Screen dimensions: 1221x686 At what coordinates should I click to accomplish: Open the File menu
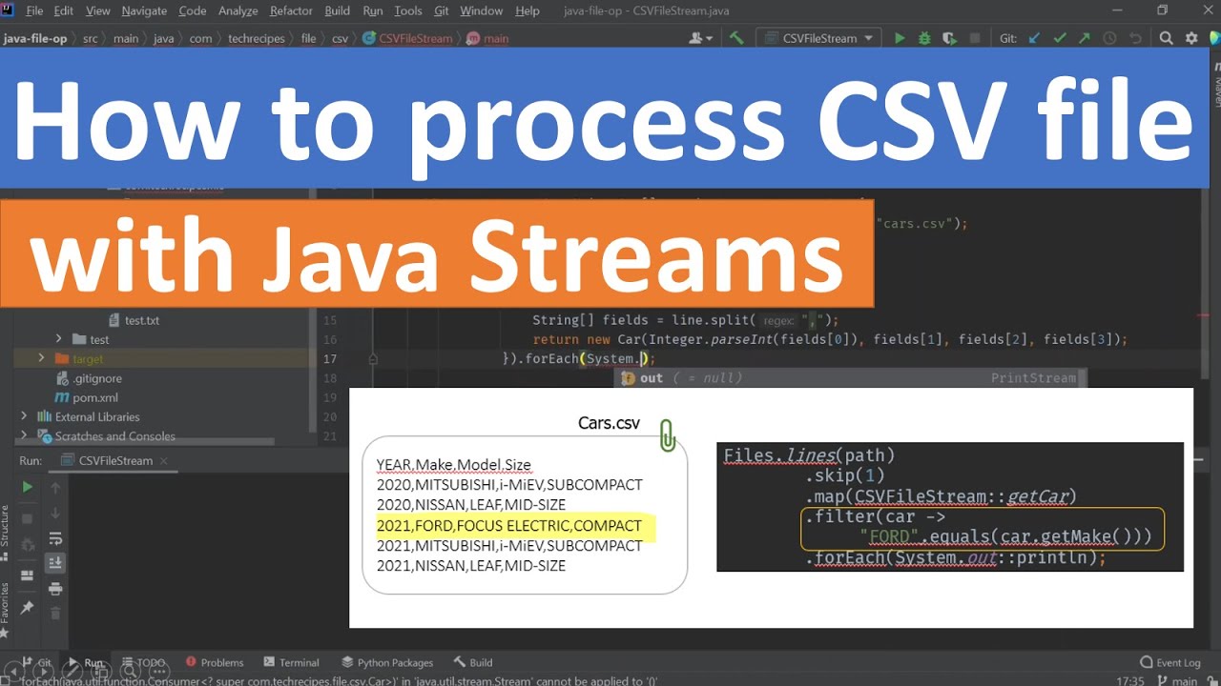coord(34,10)
